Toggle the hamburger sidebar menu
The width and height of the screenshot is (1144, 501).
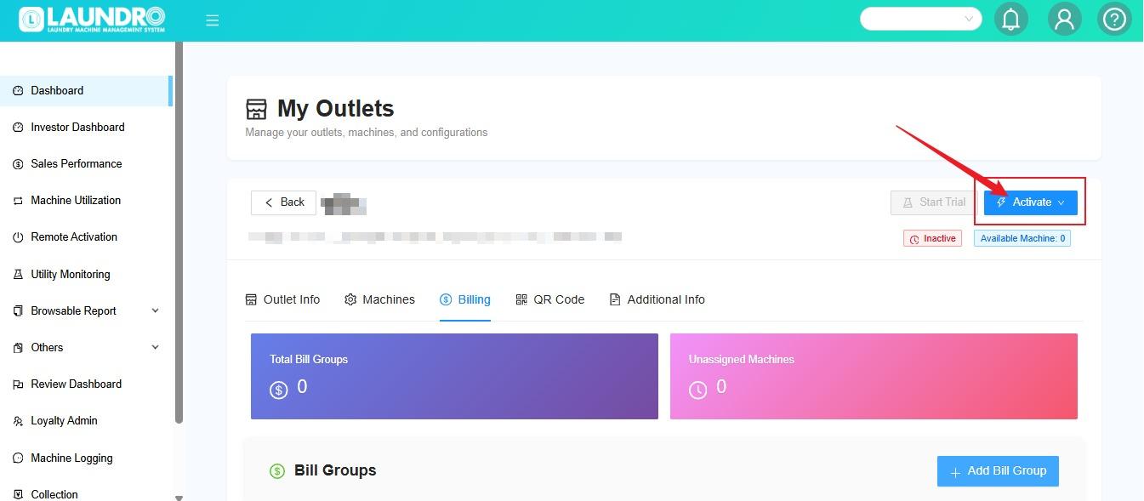213,20
